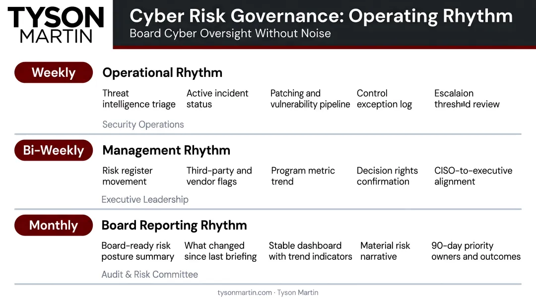Click 'Board-ready risk posture summary' text
This screenshot has width=536, height=299.
click(x=138, y=251)
